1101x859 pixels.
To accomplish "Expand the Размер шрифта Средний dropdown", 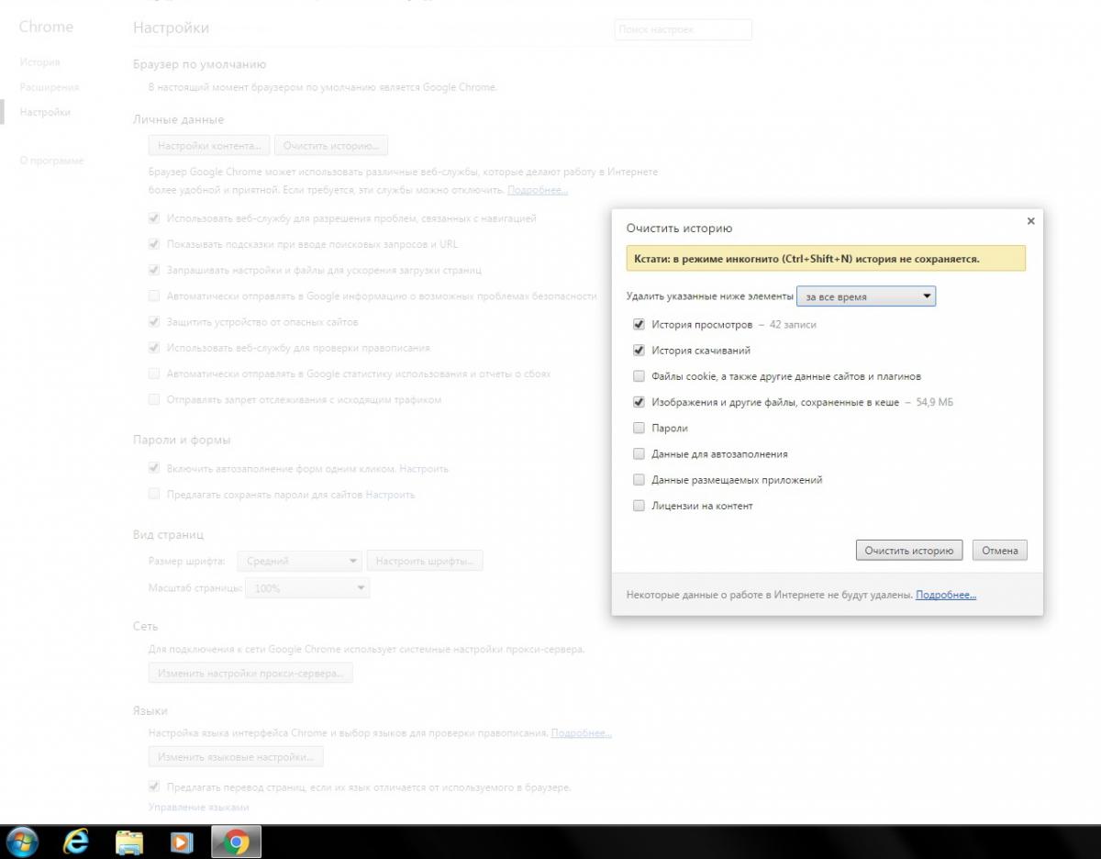I will (x=300, y=561).
